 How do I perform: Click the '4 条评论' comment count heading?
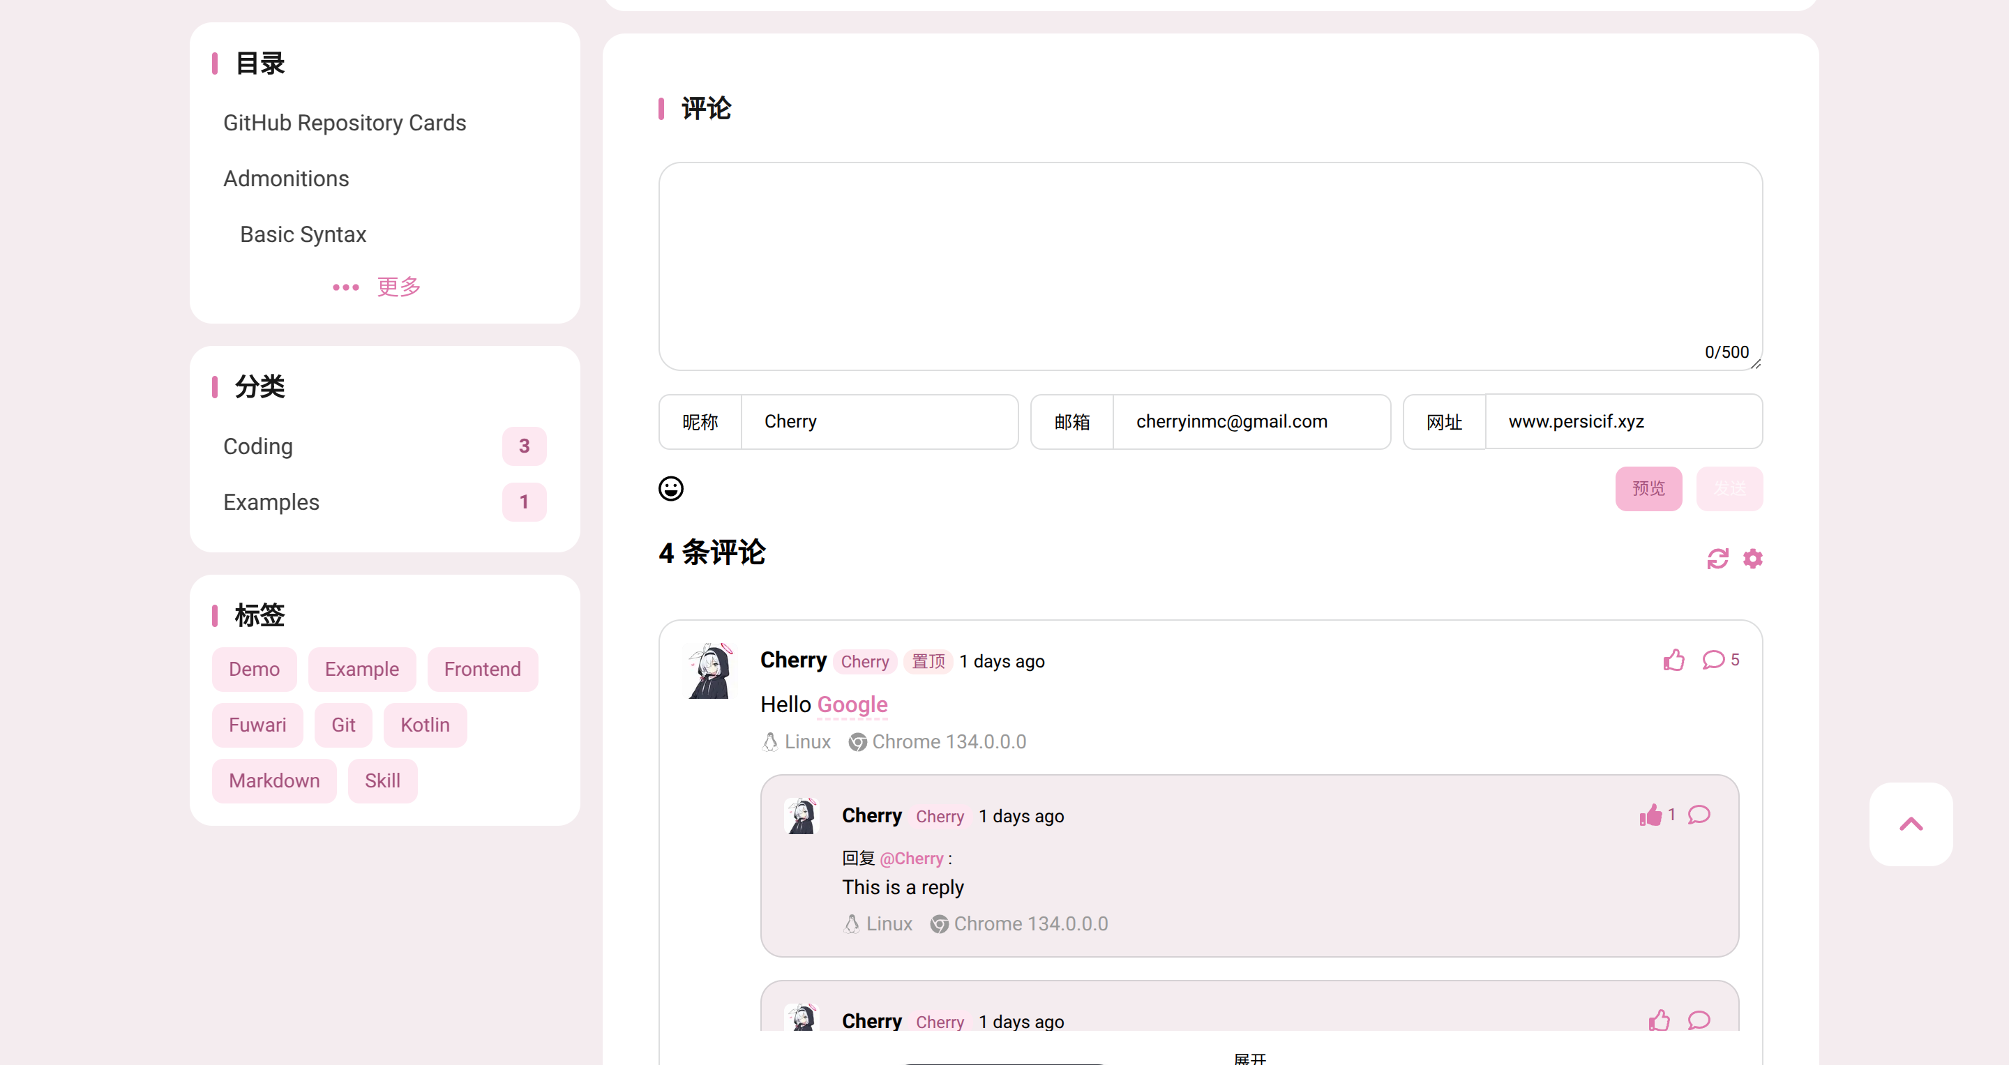pyautogui.click(x=712, y=553)
